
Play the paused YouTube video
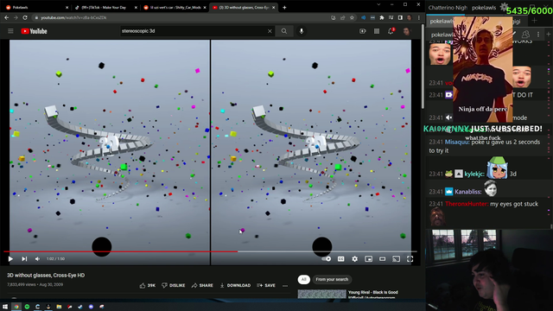point(10,259)
